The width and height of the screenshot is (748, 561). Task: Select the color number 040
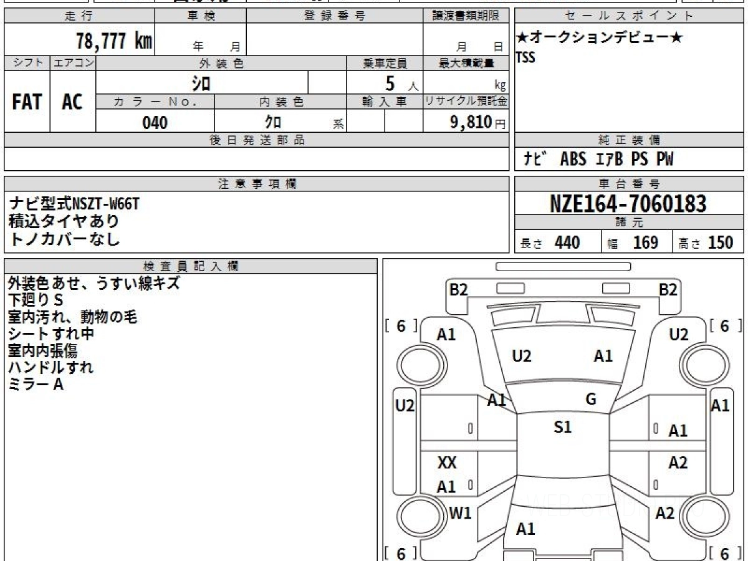coord(155,122)
